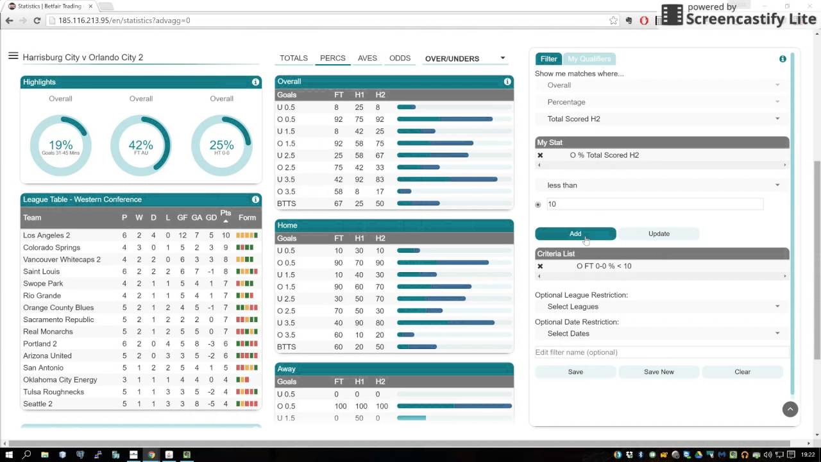Delete the O FT 0-0 criteria
The height and width of the screenshot is (462, 821).
pos(540,266)
